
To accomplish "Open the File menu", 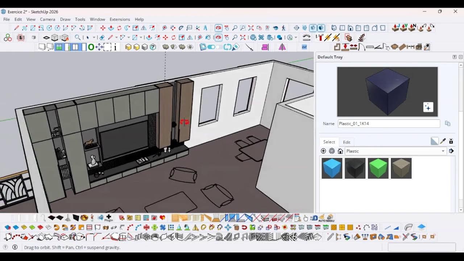I will point(7,19).
